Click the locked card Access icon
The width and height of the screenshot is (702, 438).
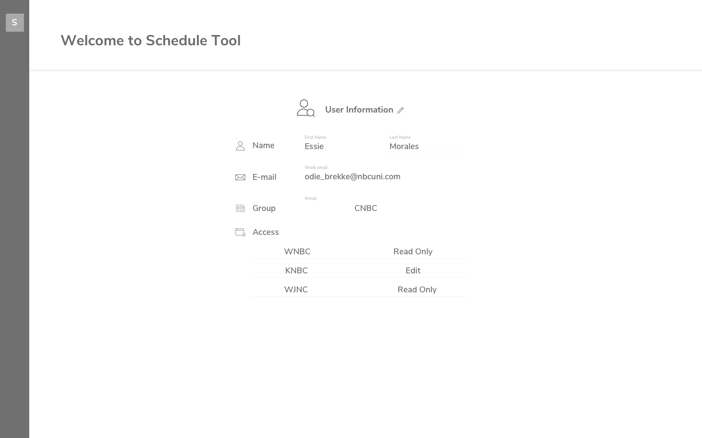240,232
